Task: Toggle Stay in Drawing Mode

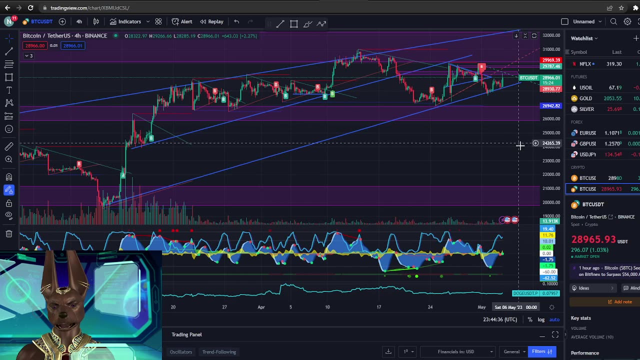Action: (9, 190)
